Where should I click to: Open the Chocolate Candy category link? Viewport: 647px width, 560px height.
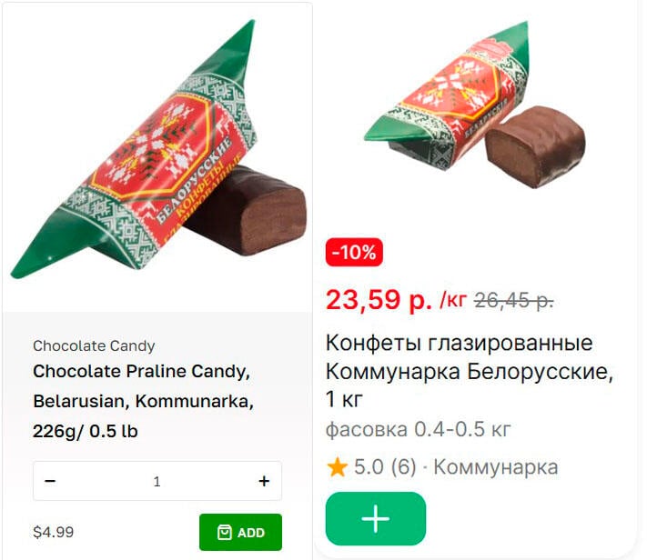click(94, 345)
